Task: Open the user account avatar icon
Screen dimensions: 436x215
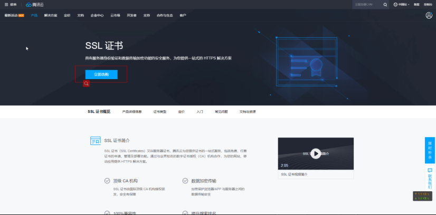Action: [x=429, y=15]
